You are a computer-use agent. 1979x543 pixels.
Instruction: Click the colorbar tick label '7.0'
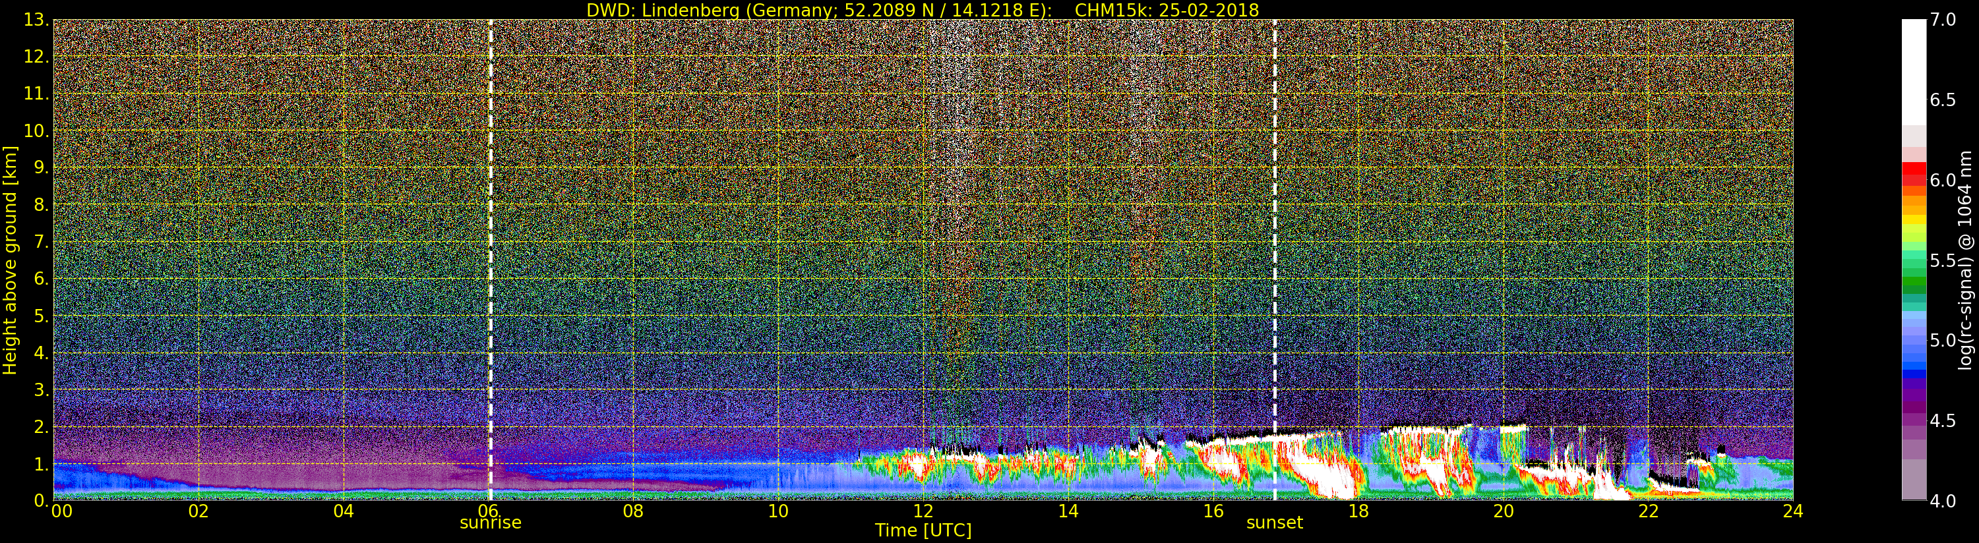(1943, 20)
